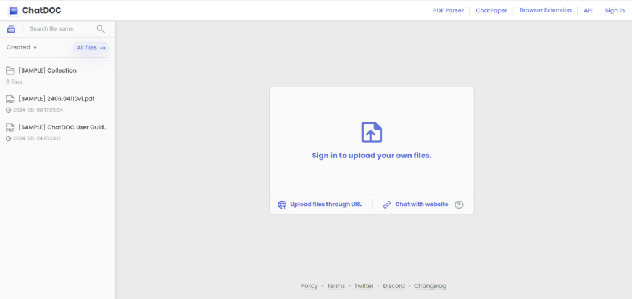Click the globe icon for URL upload
Image resolution: width=632 pixels, height=299 pixels.
pyautogui.click(x=282, y=204)
